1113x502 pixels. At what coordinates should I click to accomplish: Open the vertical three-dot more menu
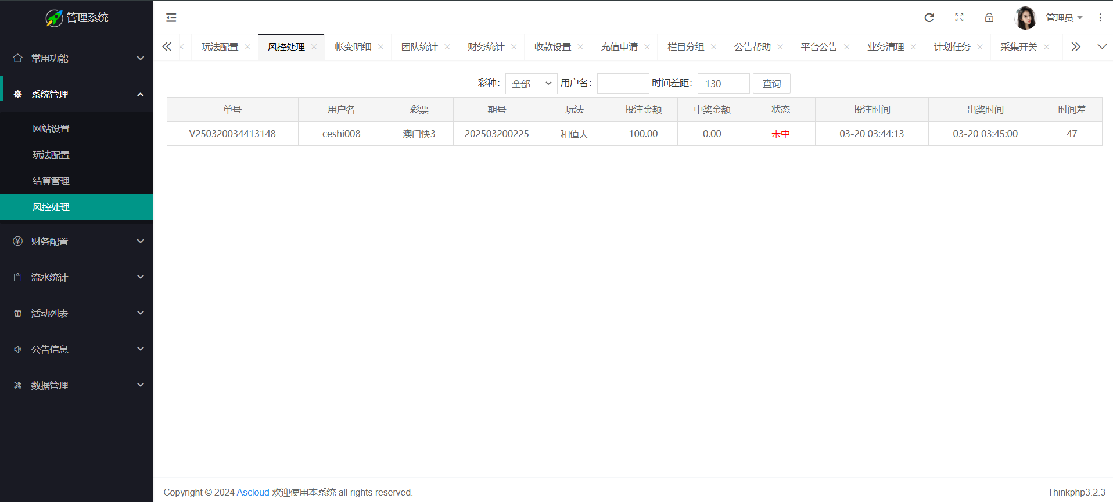point(1100,17)
